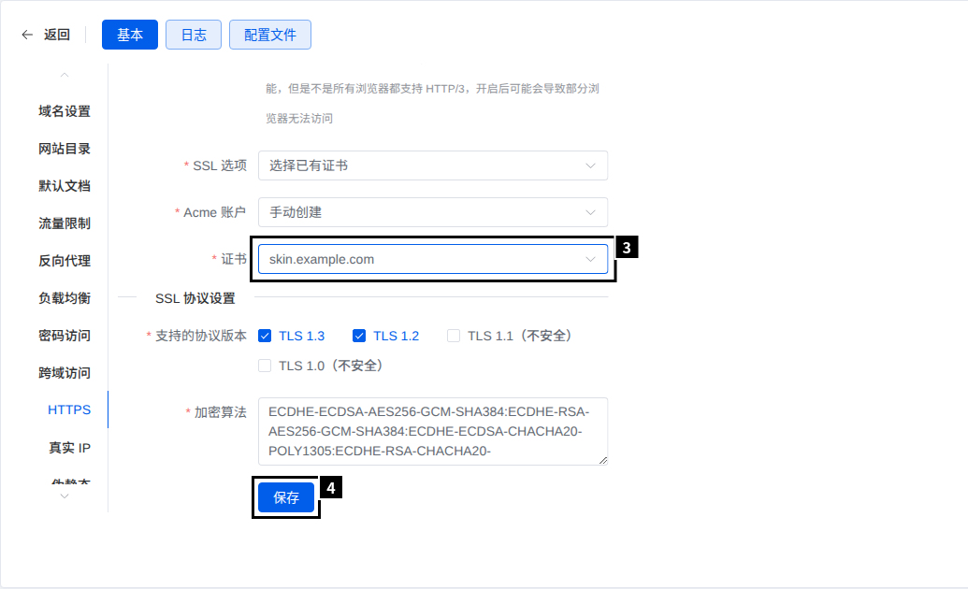Click the chevron of Acme 账户 select

[590, 212]
